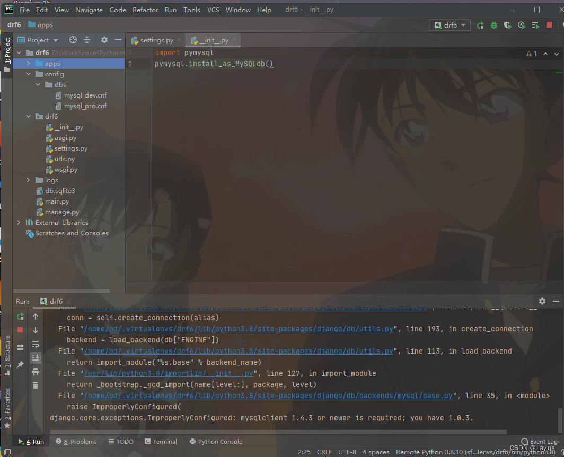Viewport: 564px width, 457px height.
Task: Switch to the settings.py editor tab
Action: coord(153,40)
